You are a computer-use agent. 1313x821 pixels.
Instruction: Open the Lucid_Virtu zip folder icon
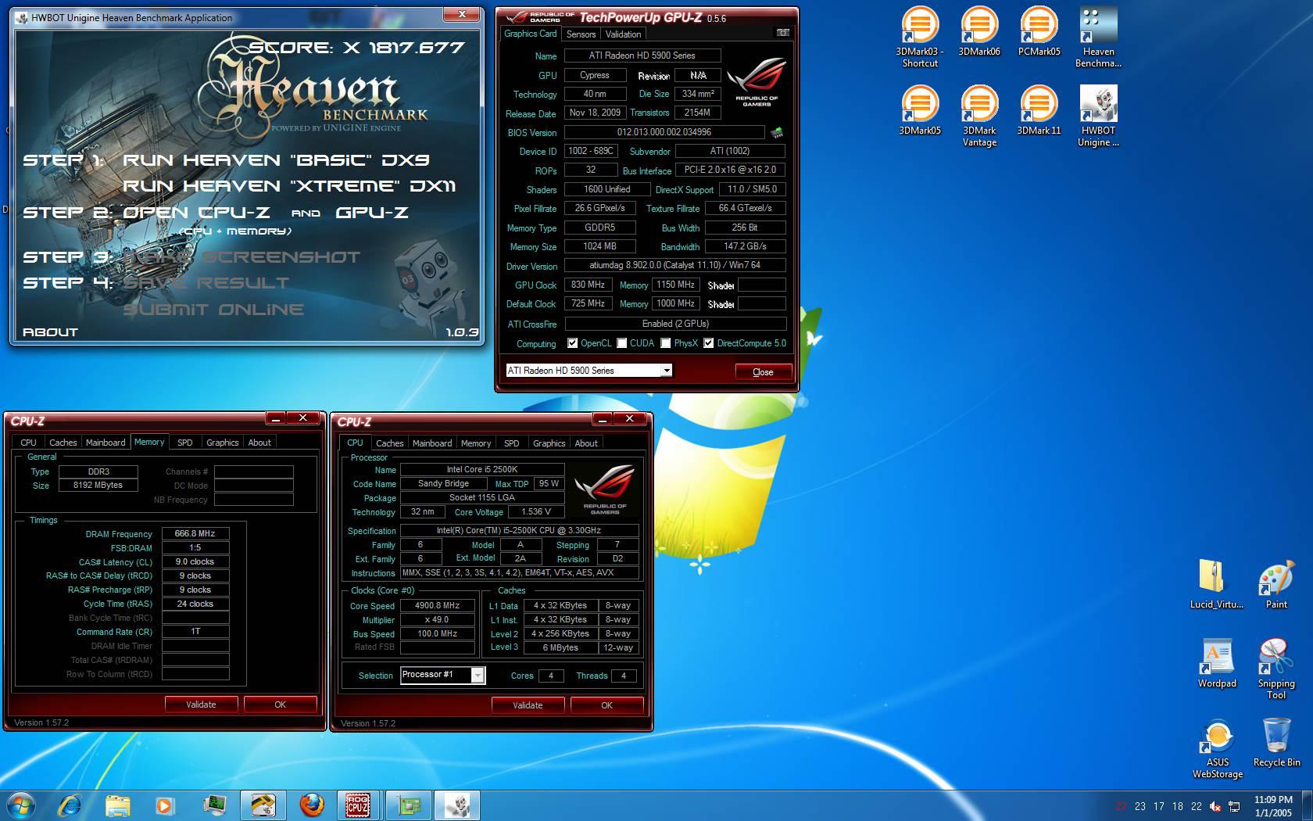(1216, 584)
